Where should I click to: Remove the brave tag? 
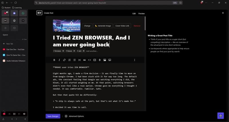coord(74,51)
